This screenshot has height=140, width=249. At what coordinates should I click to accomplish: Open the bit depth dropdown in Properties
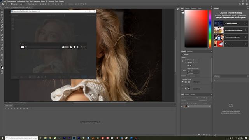(x=193, y=73)
